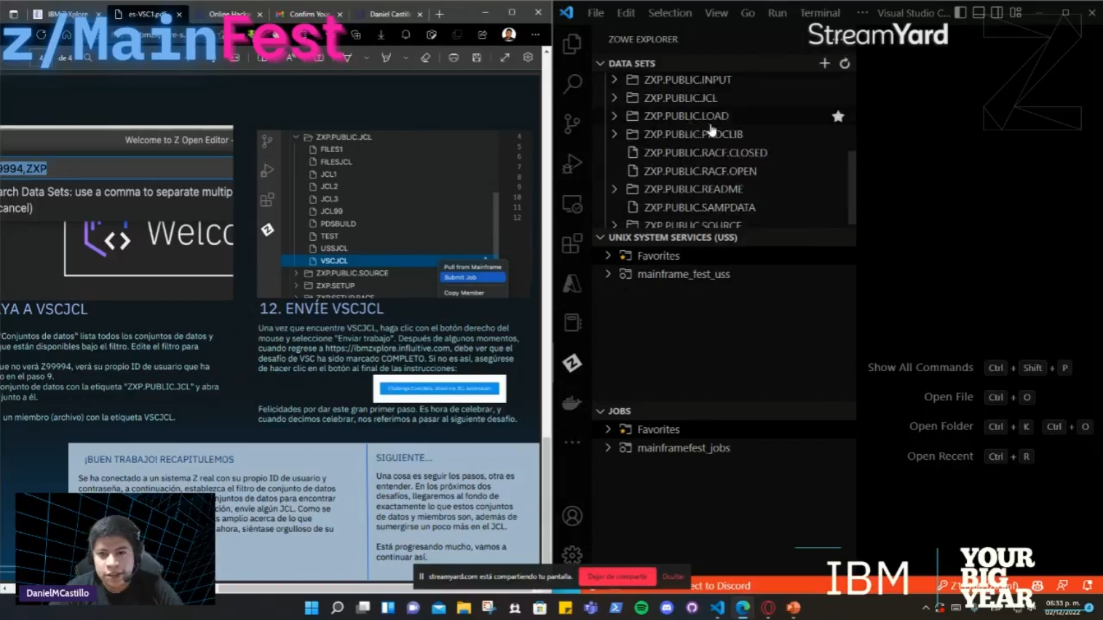Expand mainframefest_jobs profile

(x=608, y=448)
